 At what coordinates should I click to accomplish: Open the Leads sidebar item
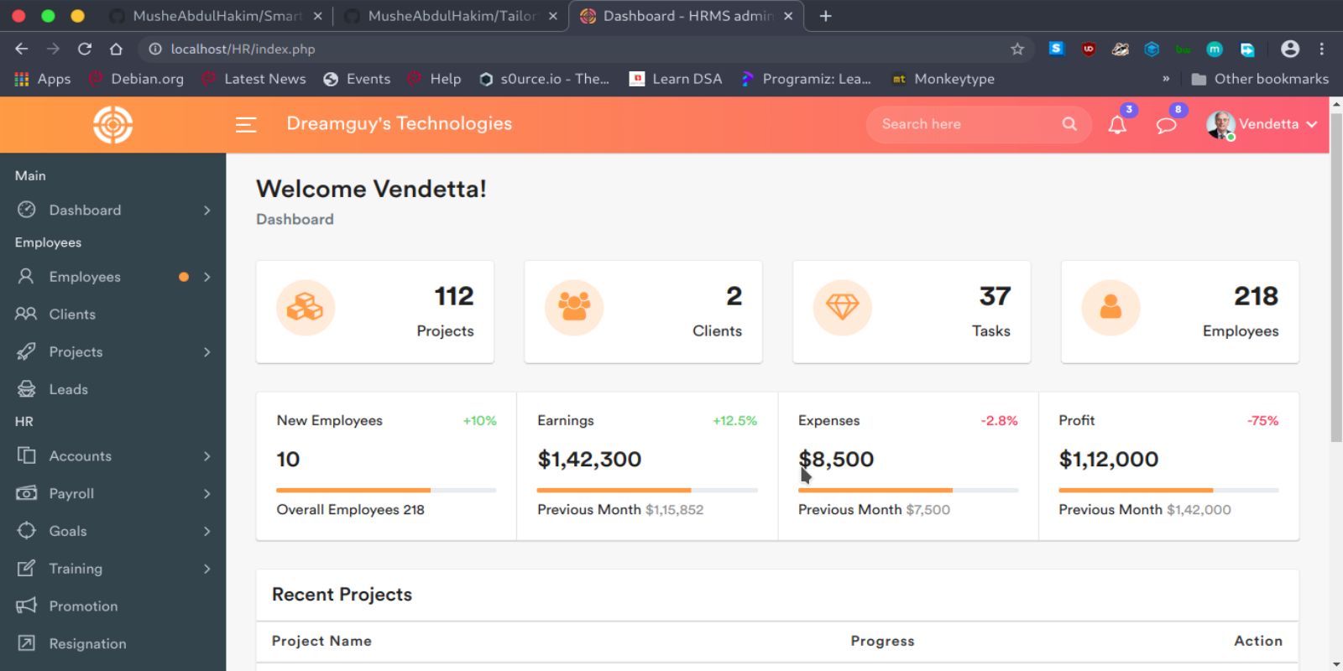tap(68, 389)
